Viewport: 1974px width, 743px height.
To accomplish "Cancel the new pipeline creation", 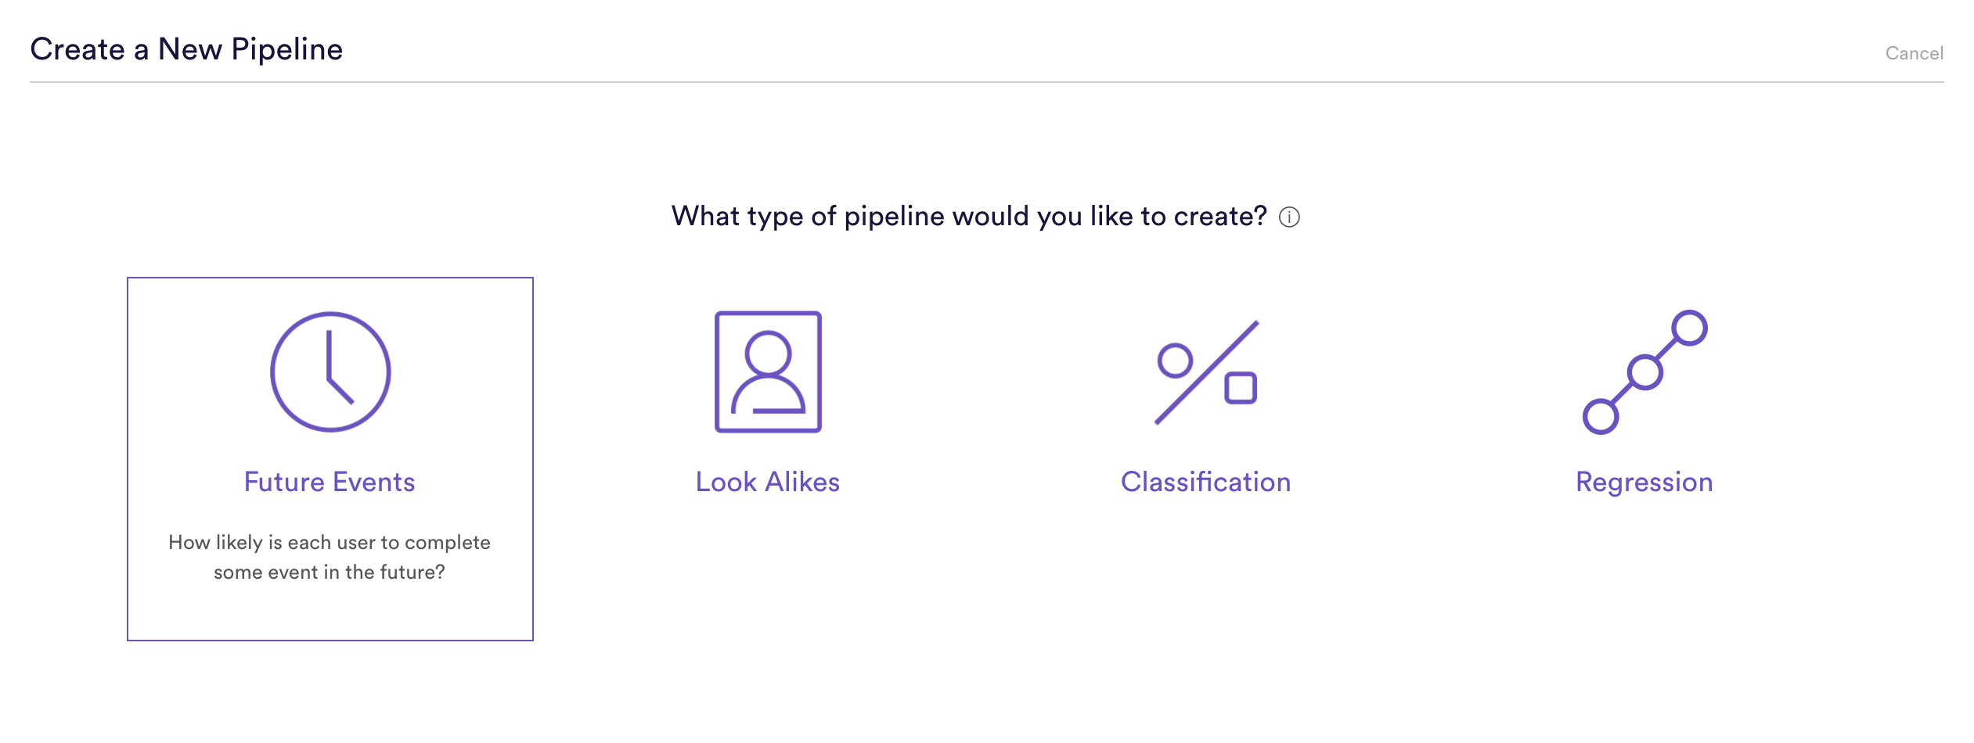I will (1914, 53).
